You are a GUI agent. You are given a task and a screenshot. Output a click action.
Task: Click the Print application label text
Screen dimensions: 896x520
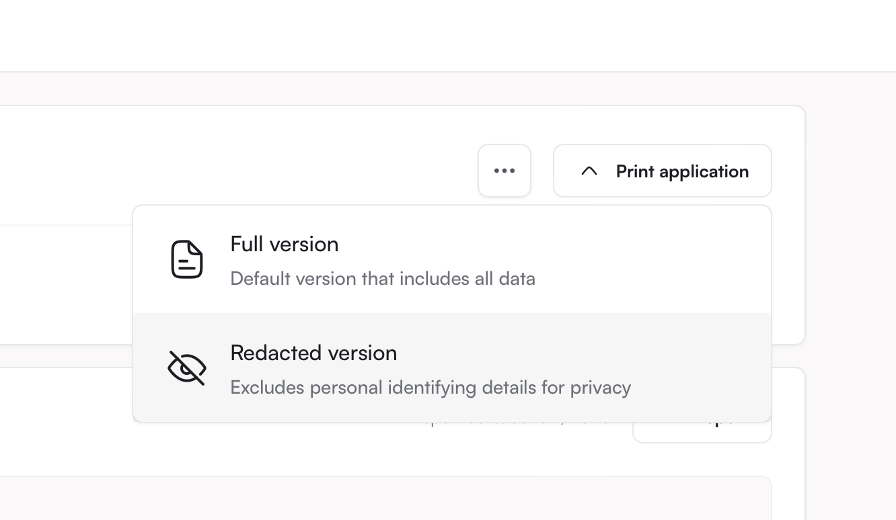(x=682, y=171)
